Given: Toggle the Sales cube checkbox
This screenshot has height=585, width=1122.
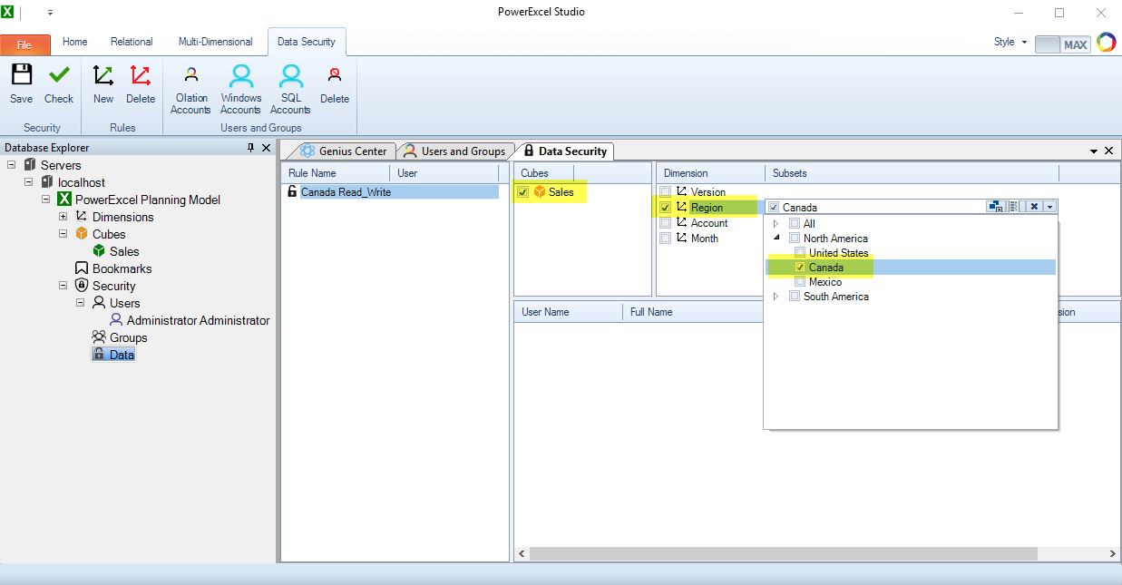Looking at the screenshot, I should click(523, 192).
